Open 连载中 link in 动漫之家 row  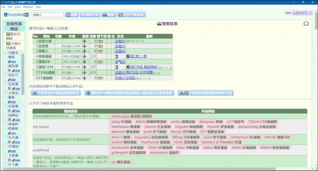pyautogui.click(x=120, y=41)
